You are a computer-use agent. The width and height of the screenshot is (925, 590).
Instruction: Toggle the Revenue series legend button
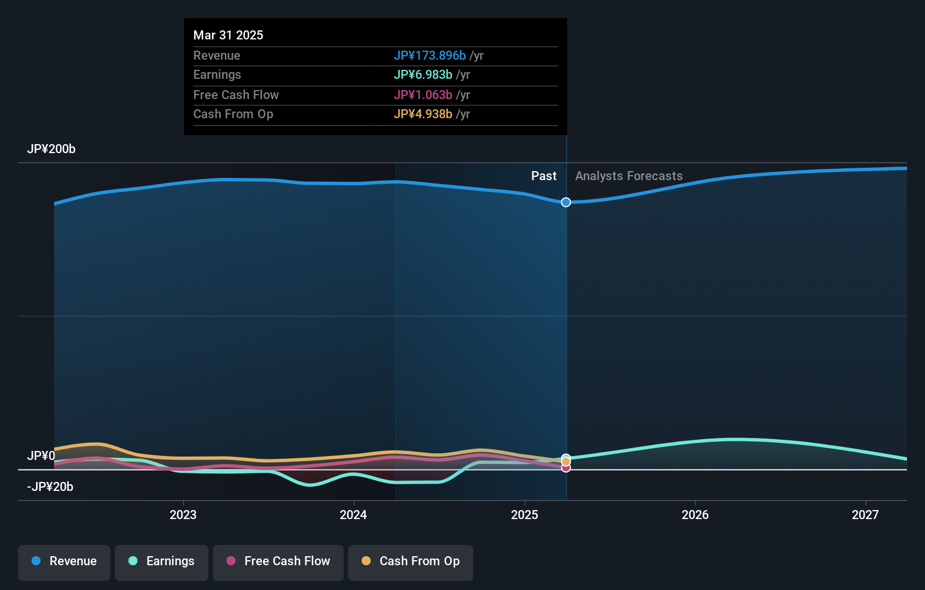click(64, 562)
